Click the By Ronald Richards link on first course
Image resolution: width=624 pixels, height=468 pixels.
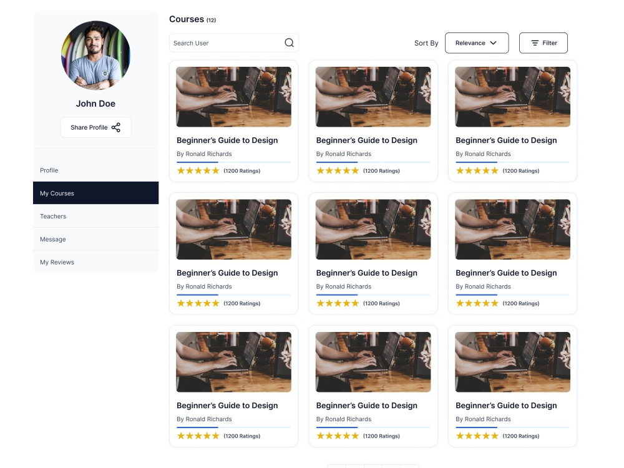point(204,154)
